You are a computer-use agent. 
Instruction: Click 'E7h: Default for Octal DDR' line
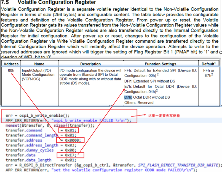[161, 89]
